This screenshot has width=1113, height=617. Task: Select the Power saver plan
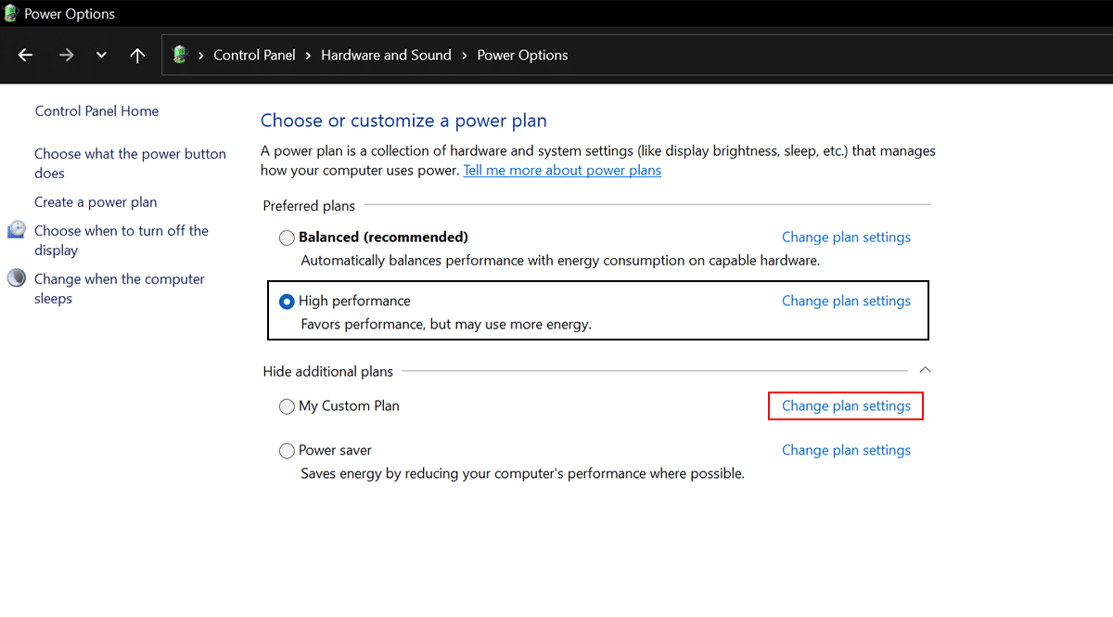[288, 451]
